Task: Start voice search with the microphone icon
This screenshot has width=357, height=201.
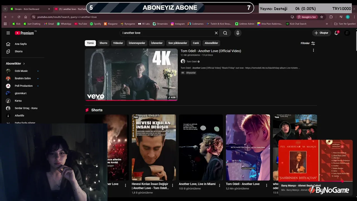Action: (x=238, y=33)
